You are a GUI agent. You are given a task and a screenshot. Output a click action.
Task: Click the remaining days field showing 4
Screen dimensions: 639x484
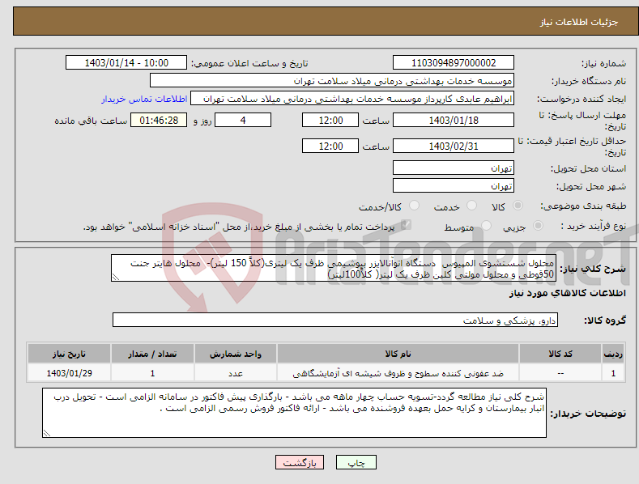coord(243,120)
